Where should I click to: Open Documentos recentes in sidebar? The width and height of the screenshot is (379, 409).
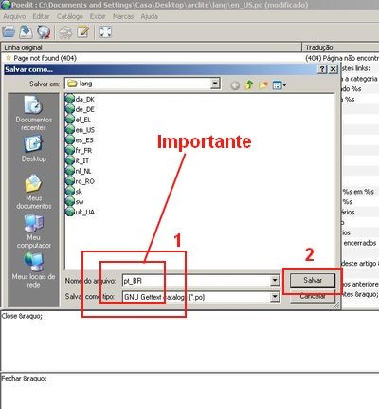[33, 113]
